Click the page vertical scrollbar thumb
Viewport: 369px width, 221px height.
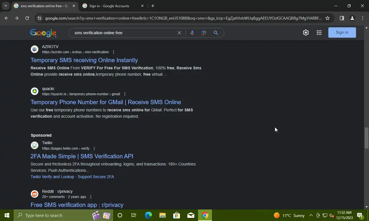366,138
